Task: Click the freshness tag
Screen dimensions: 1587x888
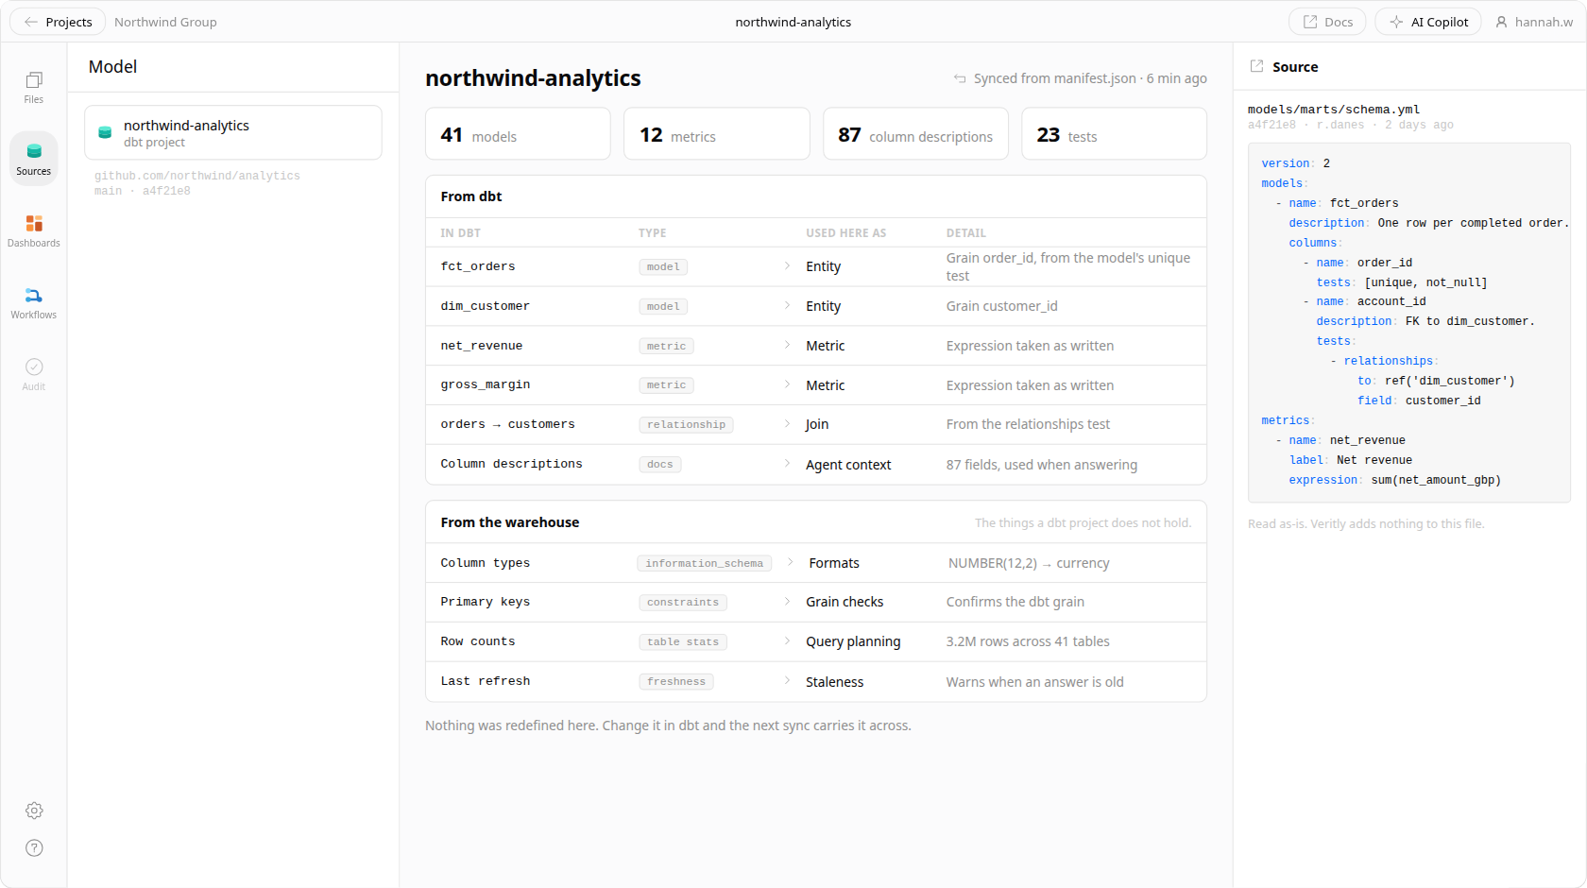Action: point(676,682)
